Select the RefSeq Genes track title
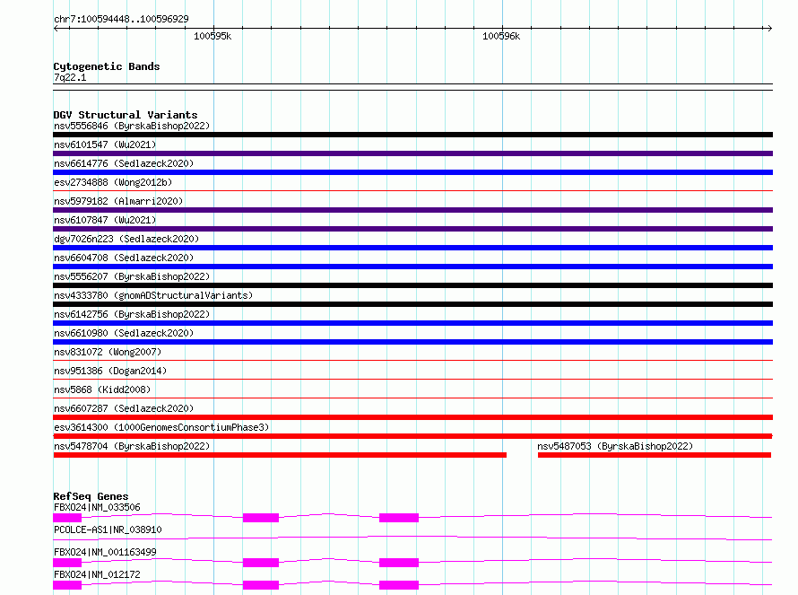798x595 pixels. click(91, 496)
